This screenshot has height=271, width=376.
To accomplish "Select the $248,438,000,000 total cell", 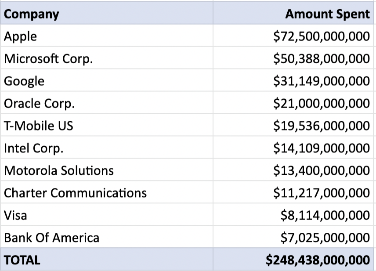I will click(x=318, y=260).
